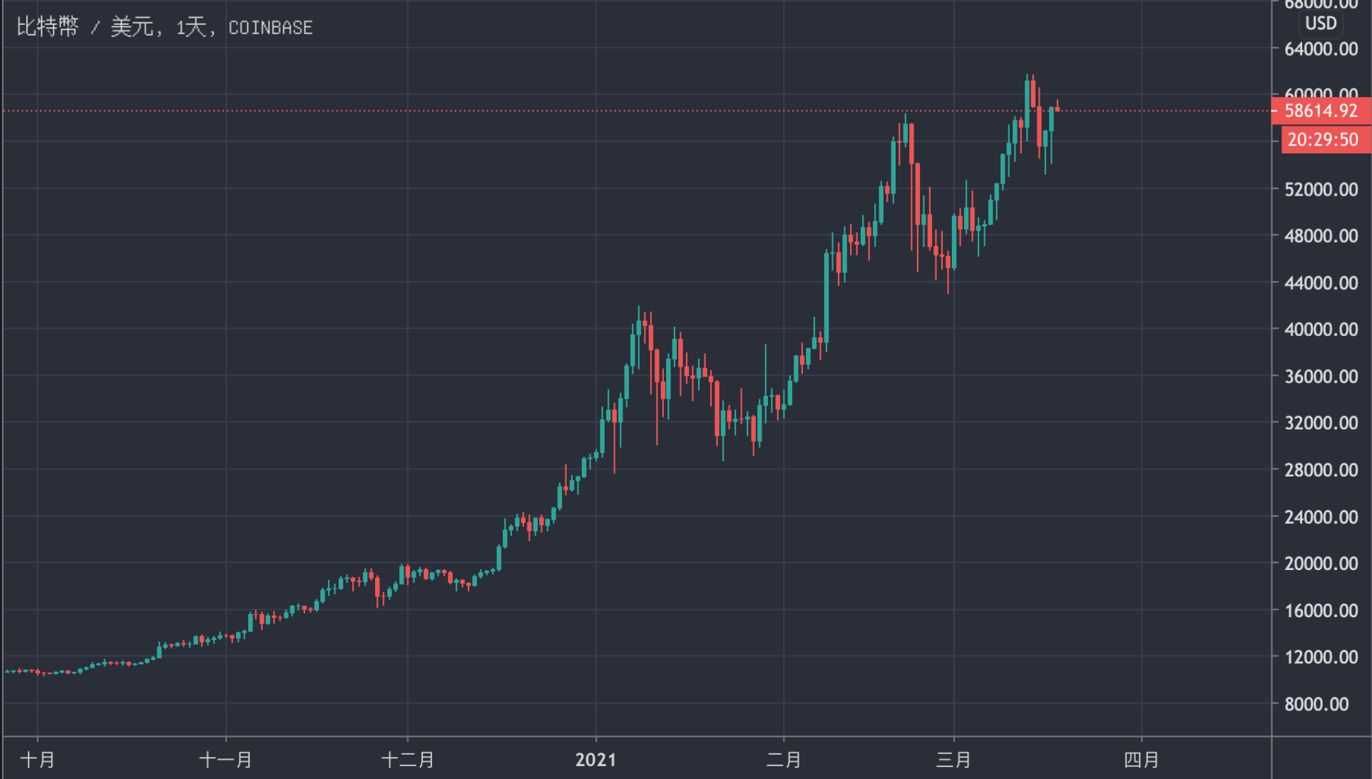The width and height of the screenshot is (1372, 779).
Task: Click the 40000.00 price scale label
Action: 1321,330
